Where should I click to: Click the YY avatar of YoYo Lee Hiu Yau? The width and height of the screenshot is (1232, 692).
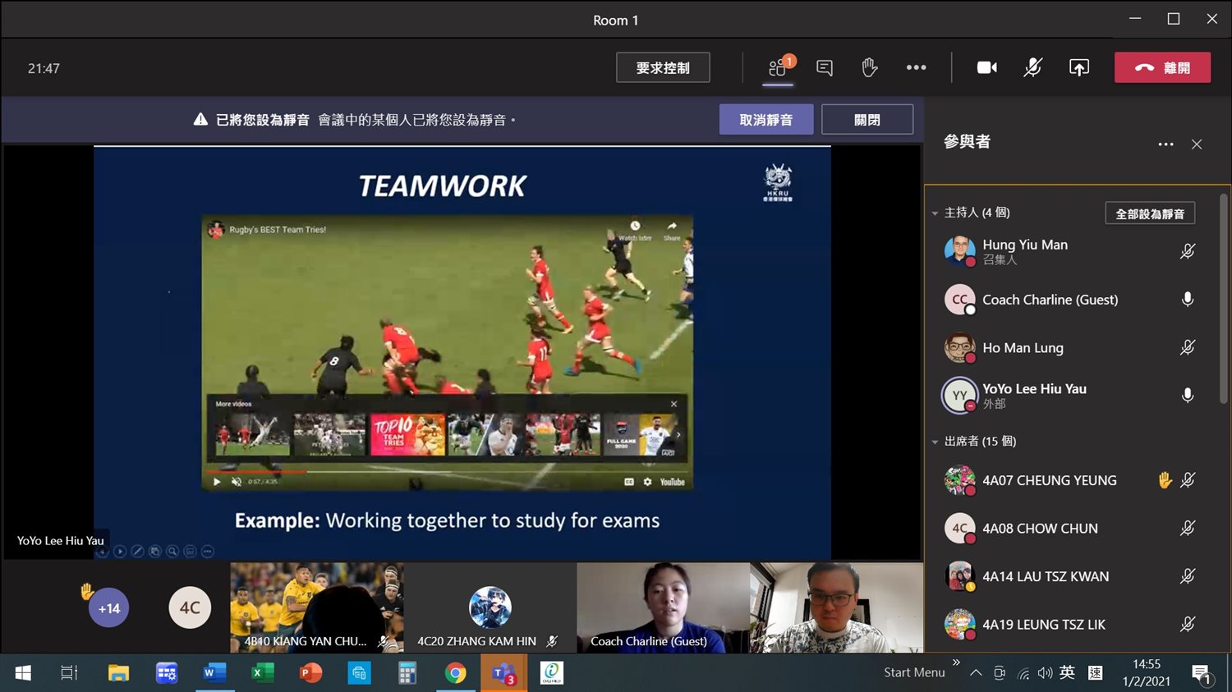pyautogui.click(x=958, y=396)
